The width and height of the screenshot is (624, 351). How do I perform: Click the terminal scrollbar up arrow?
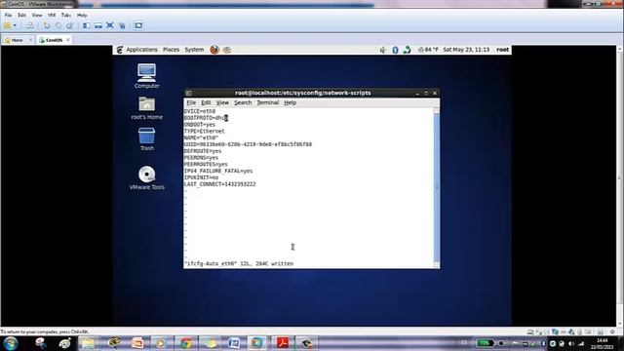[437, 110]
